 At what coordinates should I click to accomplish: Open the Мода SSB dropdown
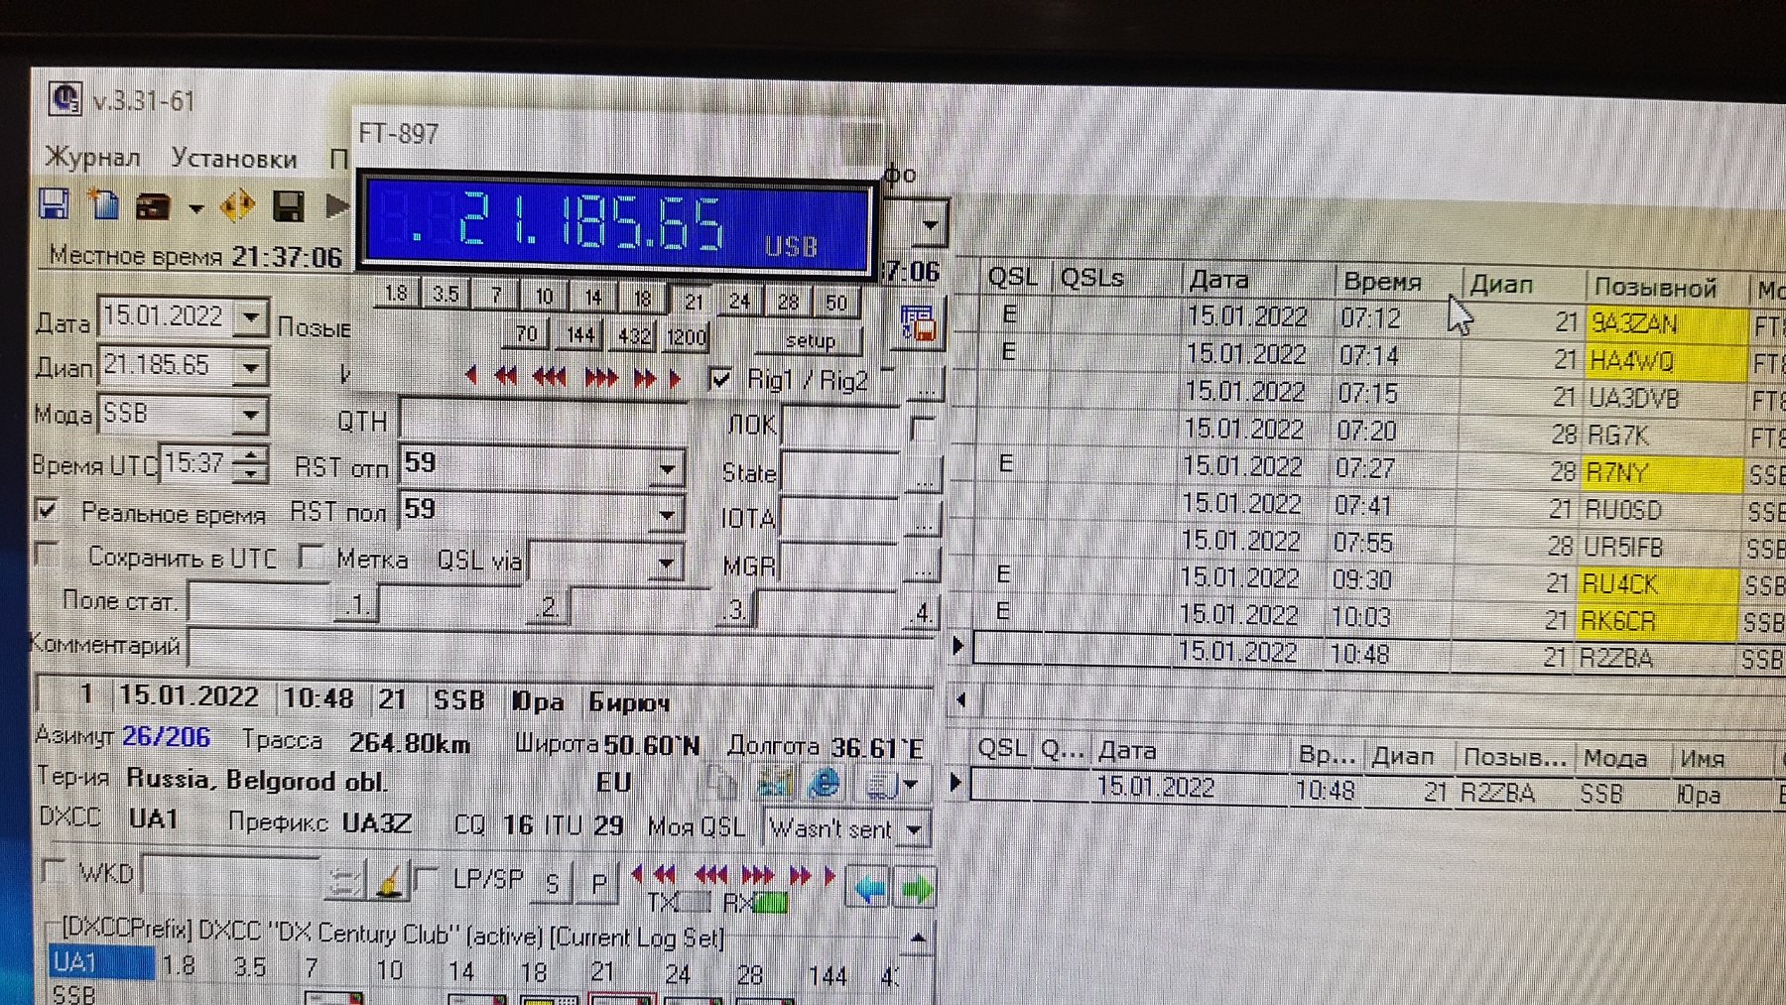(251, 415)
